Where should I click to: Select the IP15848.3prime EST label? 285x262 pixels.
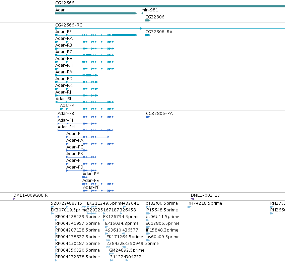[x=162, y=231]
